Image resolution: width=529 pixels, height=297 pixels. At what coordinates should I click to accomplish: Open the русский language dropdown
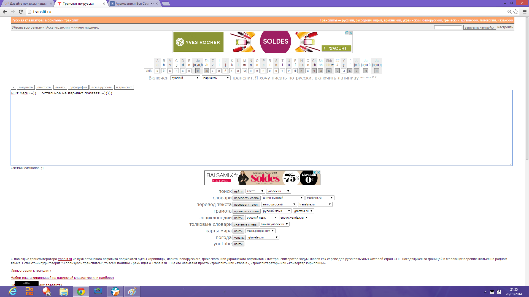pos(185,78)
